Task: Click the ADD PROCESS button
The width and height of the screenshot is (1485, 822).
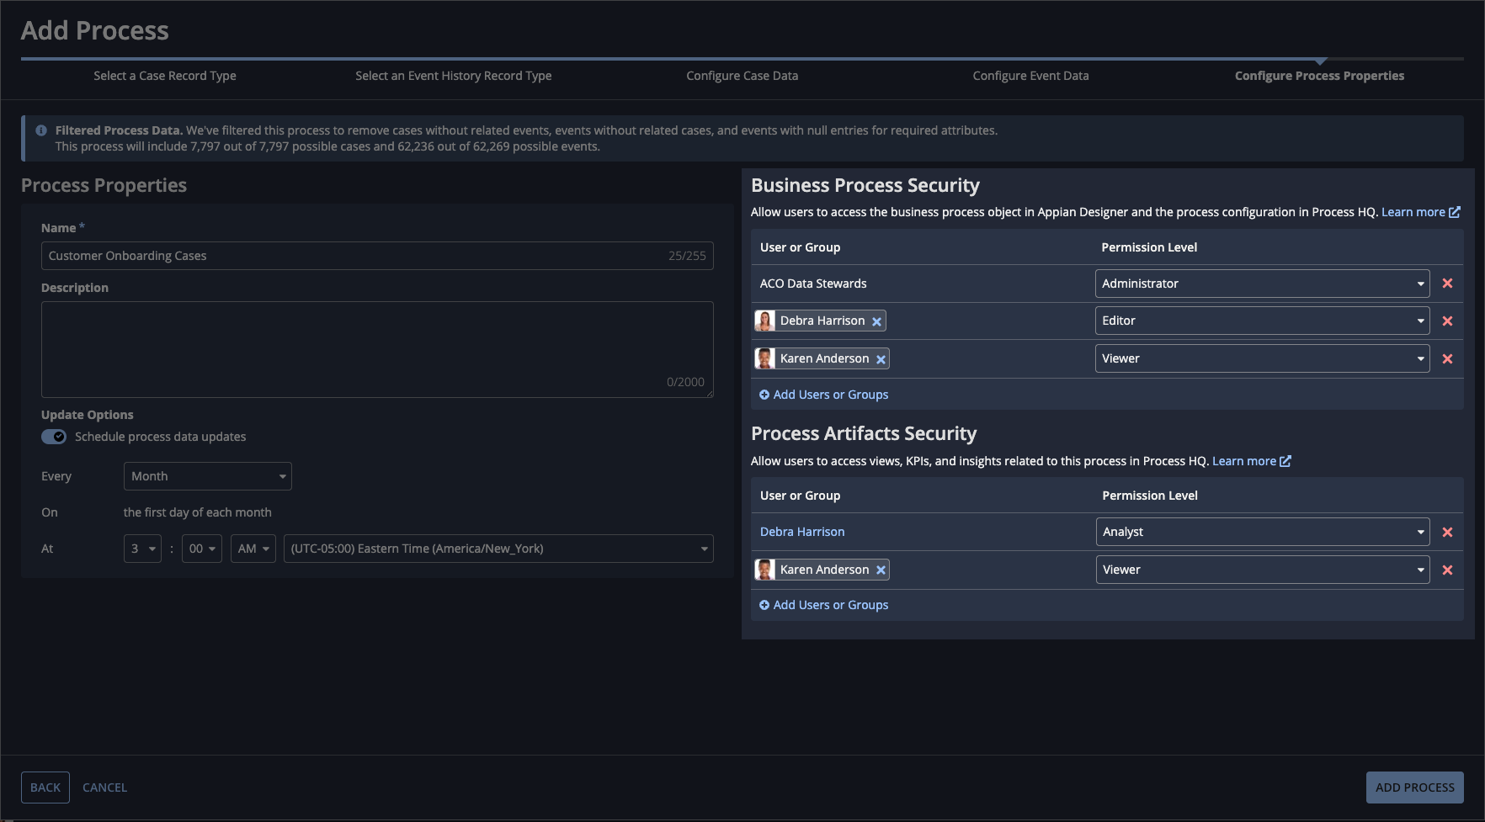Action: click(x=1415, y=788)
